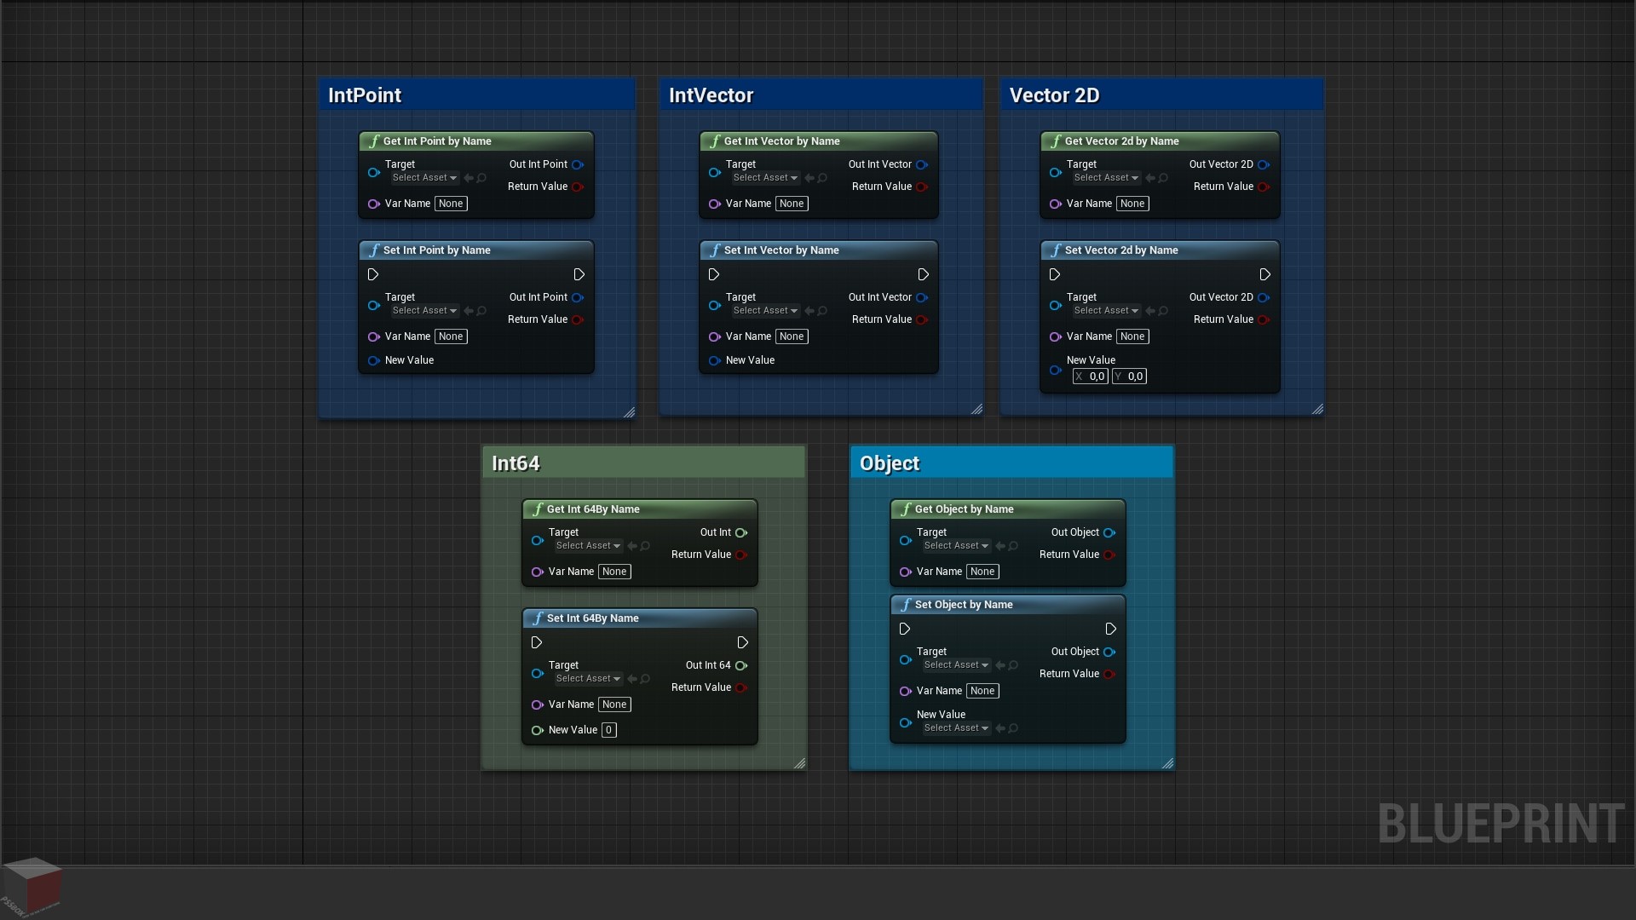Screen dimensions: 1636x920
Task: Click Return Value pin on Get Int Point by Name
Action: [578, 187]
